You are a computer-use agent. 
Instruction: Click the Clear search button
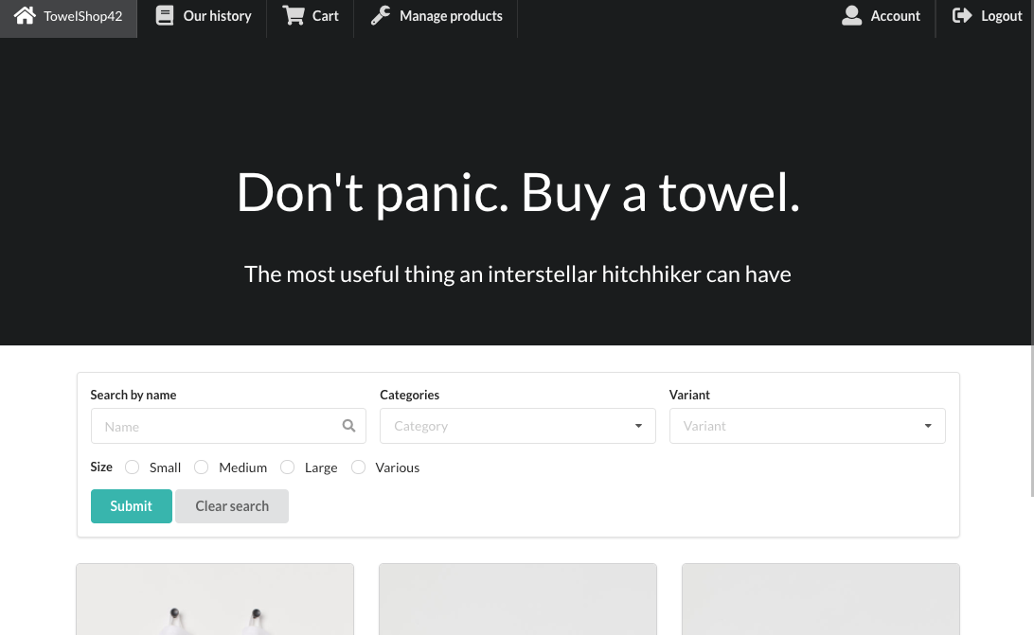tap(232, 505)
